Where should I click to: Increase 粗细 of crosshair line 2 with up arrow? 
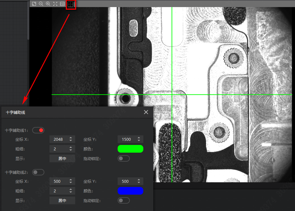tap(71, 189)
